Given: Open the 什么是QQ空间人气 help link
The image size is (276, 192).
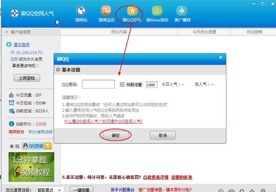Looking at the screenshot, I should click(103, 122).
